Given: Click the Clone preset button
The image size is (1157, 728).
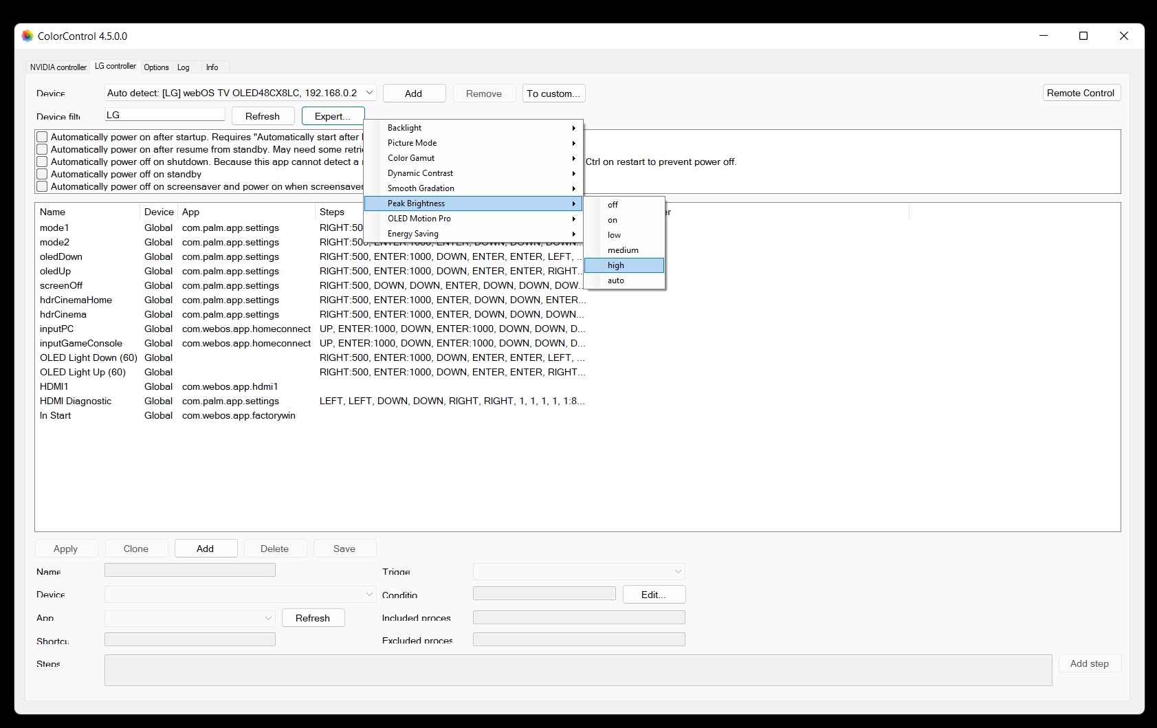Looking at the screenshot, I should [x=136, y=549].
